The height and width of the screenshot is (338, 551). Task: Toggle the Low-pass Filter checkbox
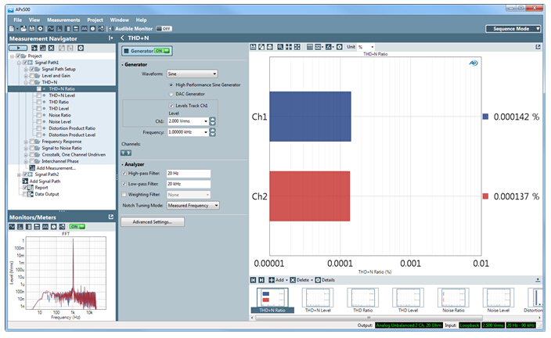point(124,184)
